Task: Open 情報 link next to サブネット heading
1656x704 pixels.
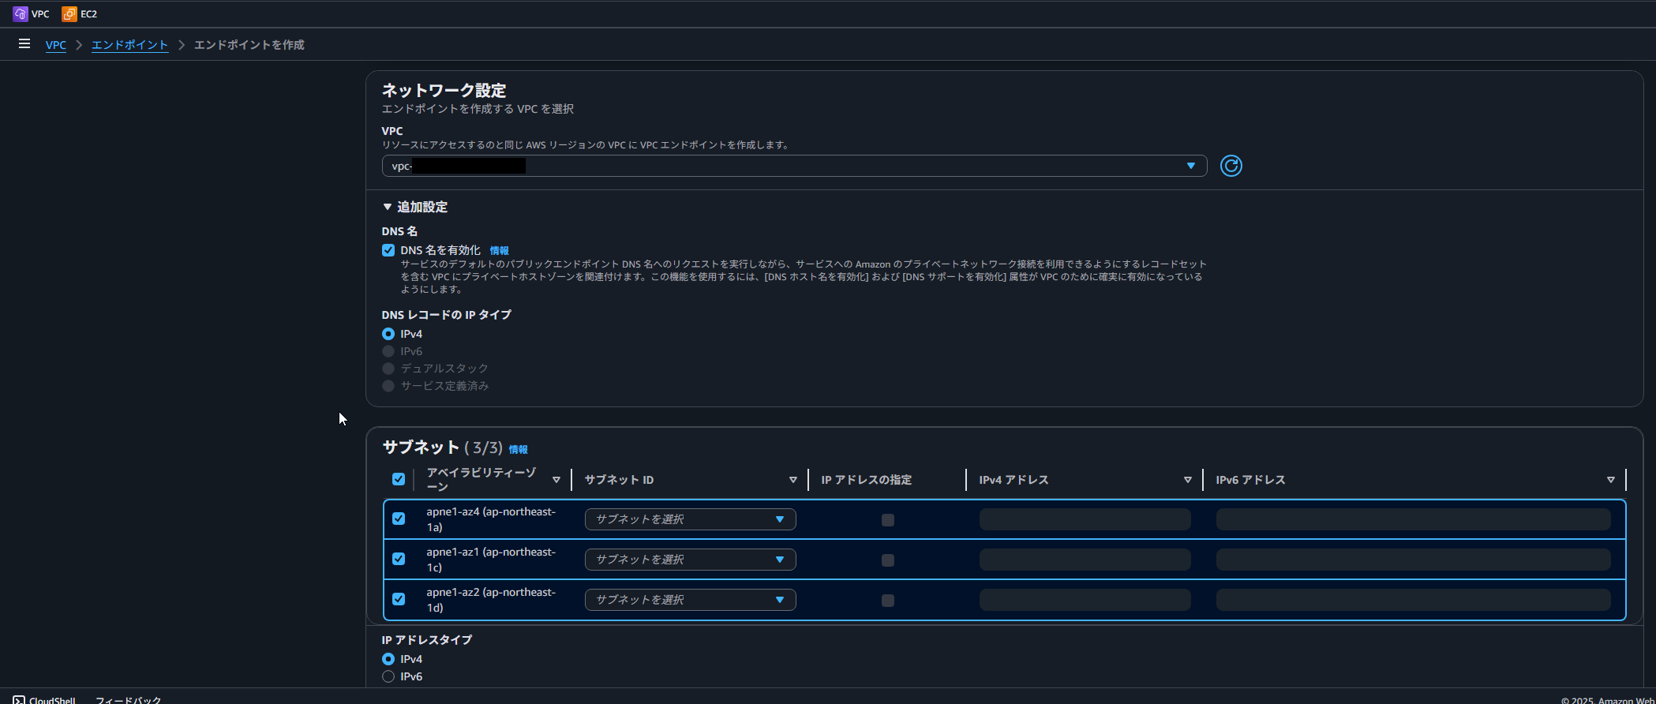Action: [x=518, y=449]
